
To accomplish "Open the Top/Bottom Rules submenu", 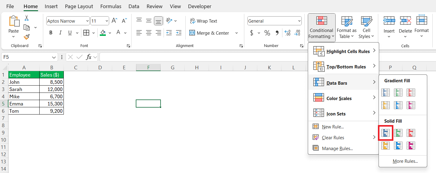I will (343, 67).
